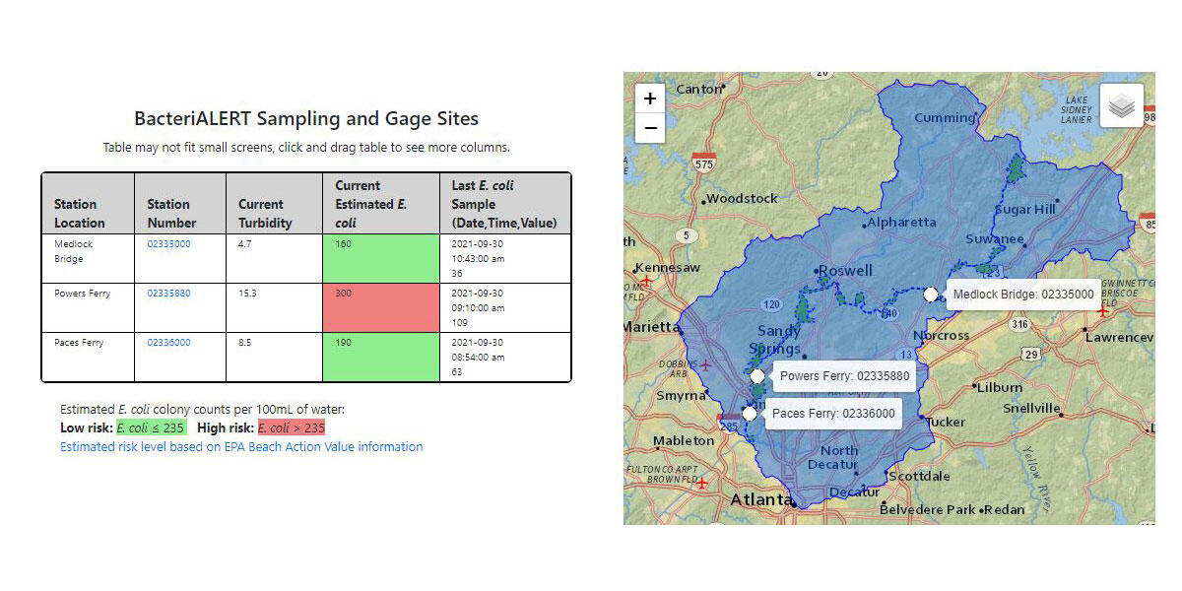Click turbidity value 15.3
This screenshot has width=1182, height=591.
tap(274, 308)
